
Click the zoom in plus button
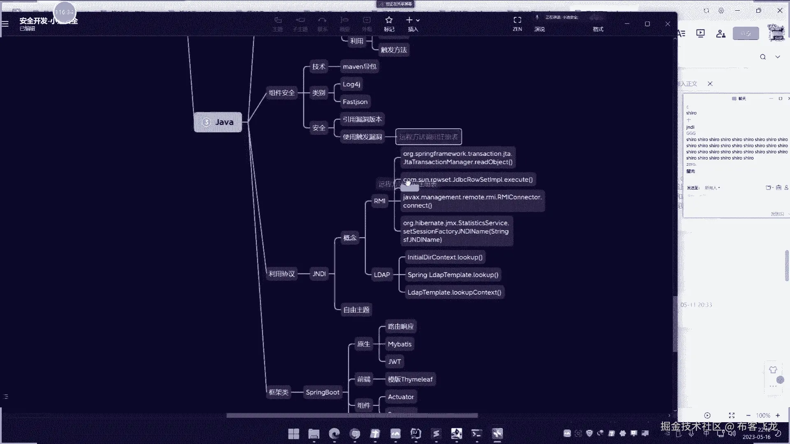coord(778,415)
